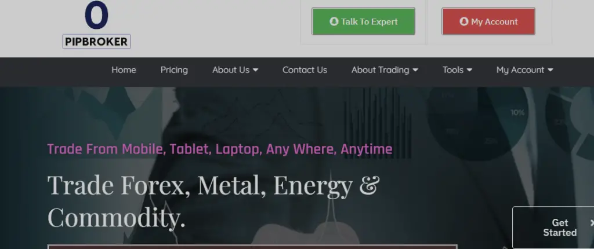Screen dimensions: 594x249
Task: Open the Pricing menu item
Action: point(174,70)
